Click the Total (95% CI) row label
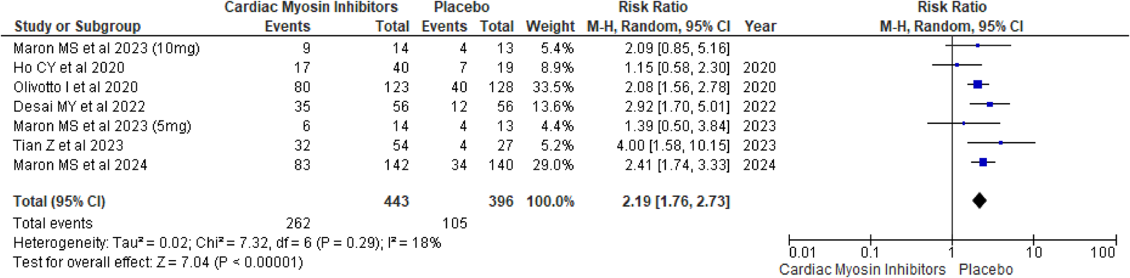 (59, 202)
